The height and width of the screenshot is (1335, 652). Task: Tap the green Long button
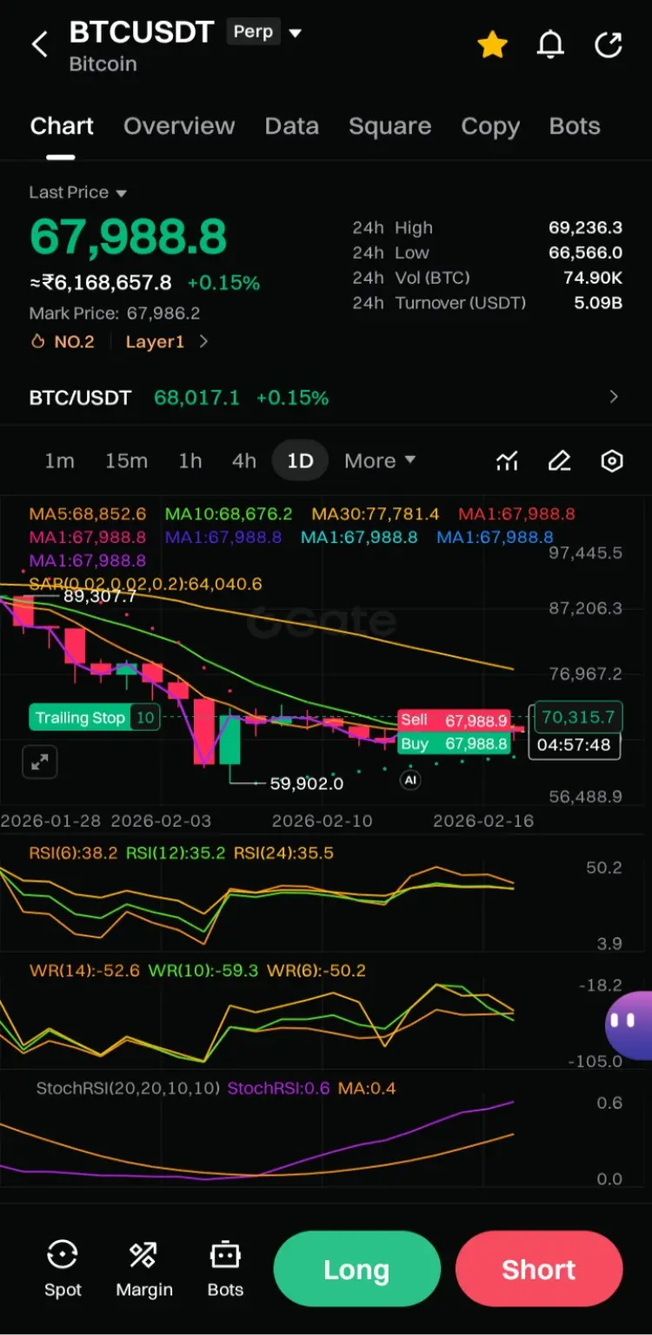(x=357, y=1269)
